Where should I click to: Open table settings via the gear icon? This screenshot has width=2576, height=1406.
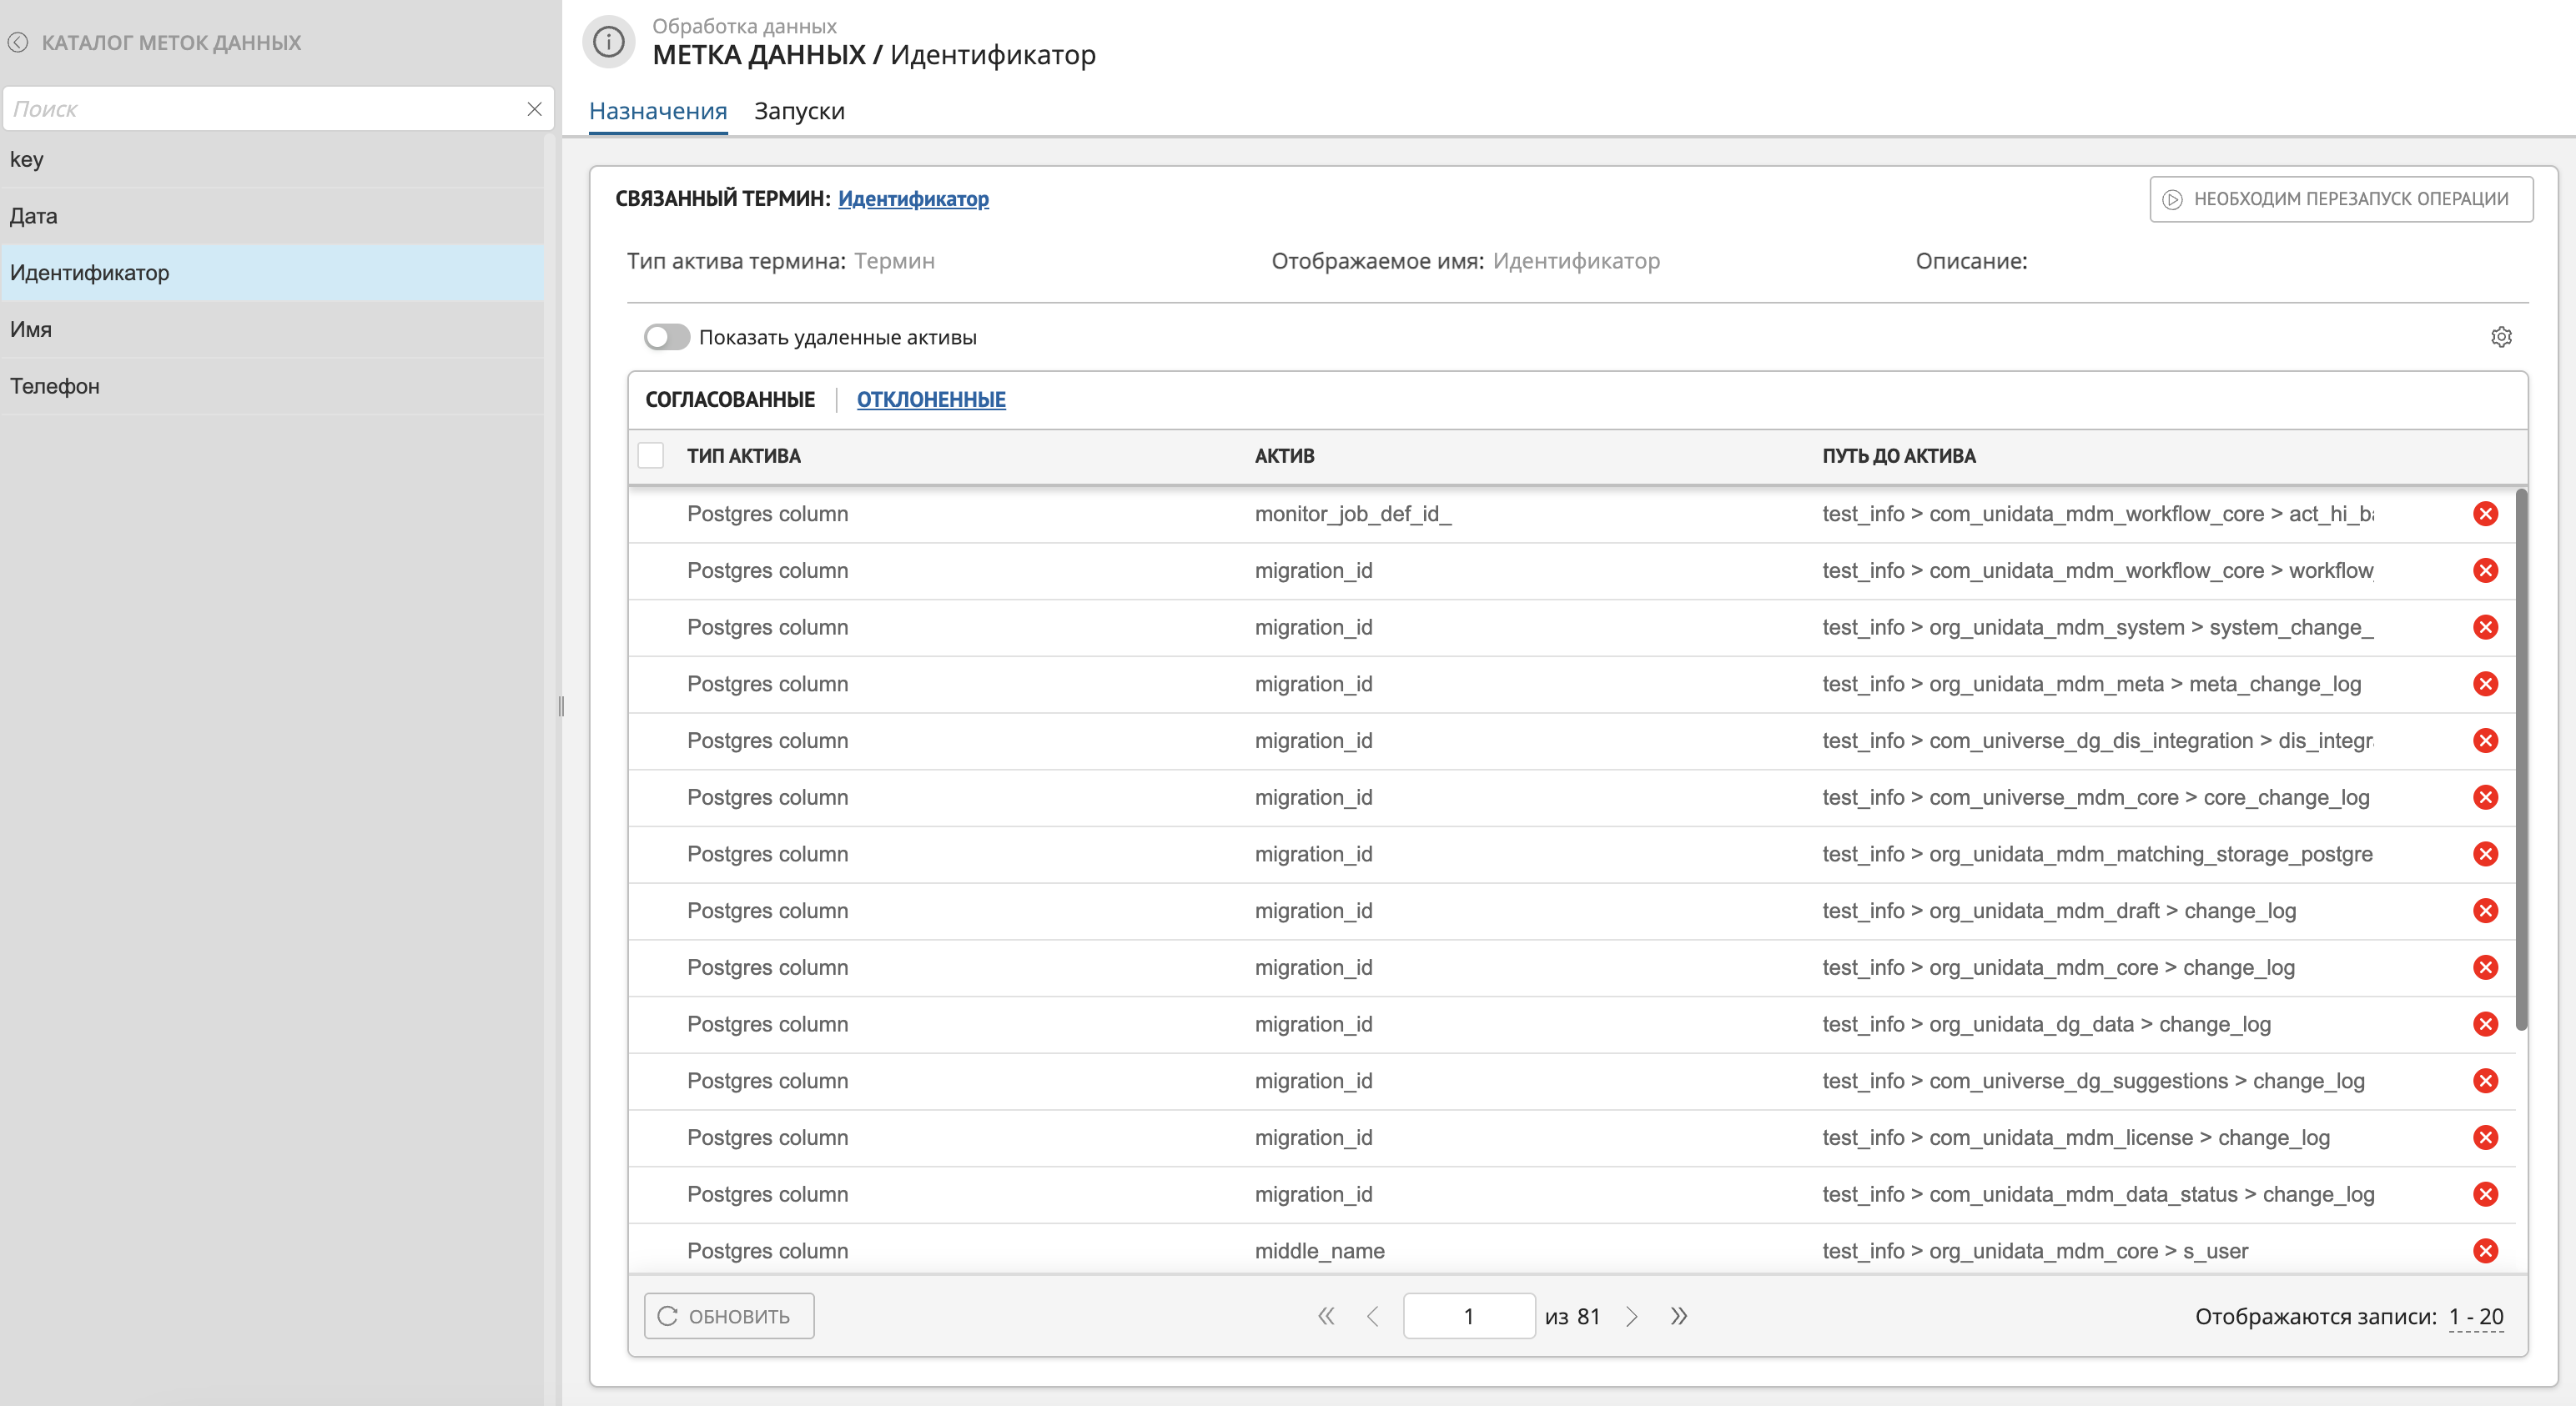pyautogui.click(x=2501, y=337)
